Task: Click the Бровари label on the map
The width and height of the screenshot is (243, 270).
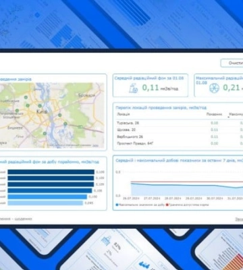Action: 87,95
